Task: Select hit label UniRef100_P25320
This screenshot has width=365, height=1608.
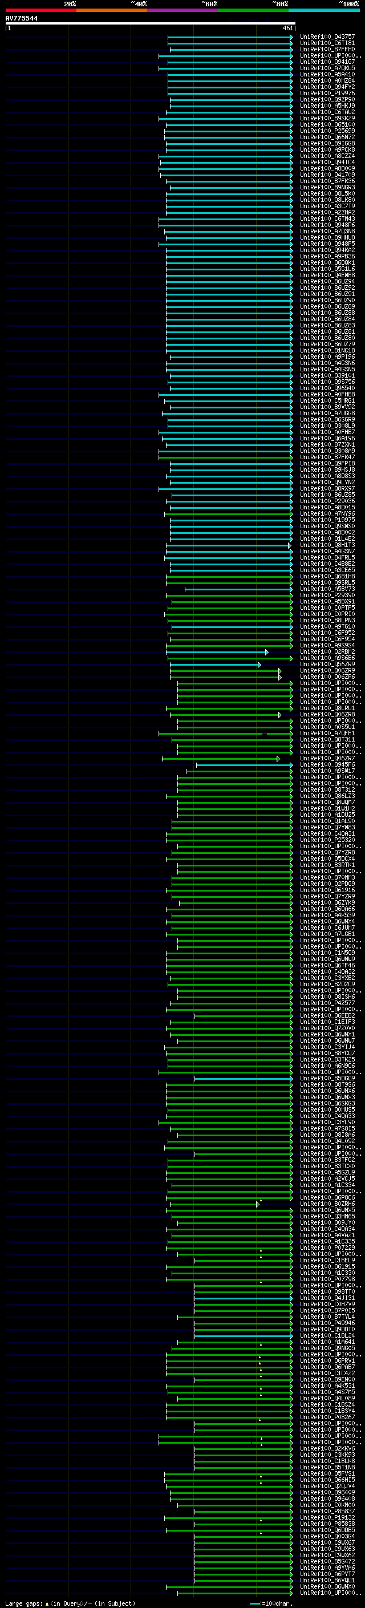Action: 327,840
